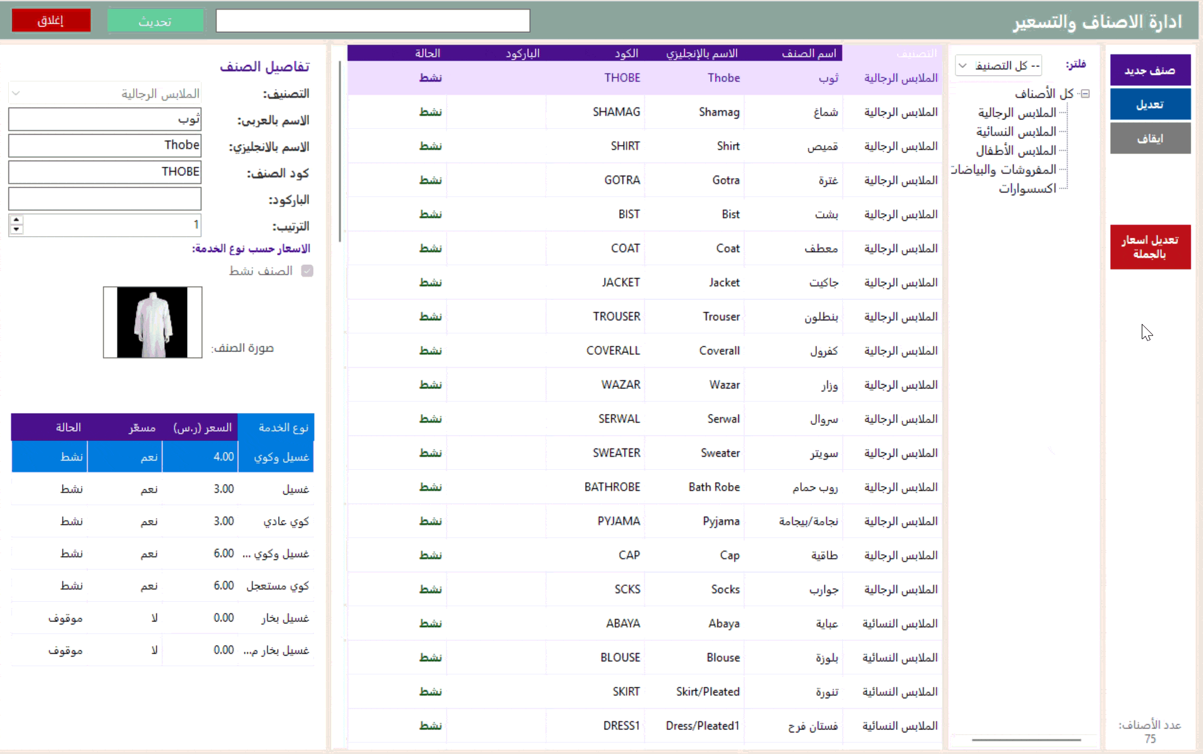Select the Jacket item row
The image size is (1203, 754).
pos(644,282)
